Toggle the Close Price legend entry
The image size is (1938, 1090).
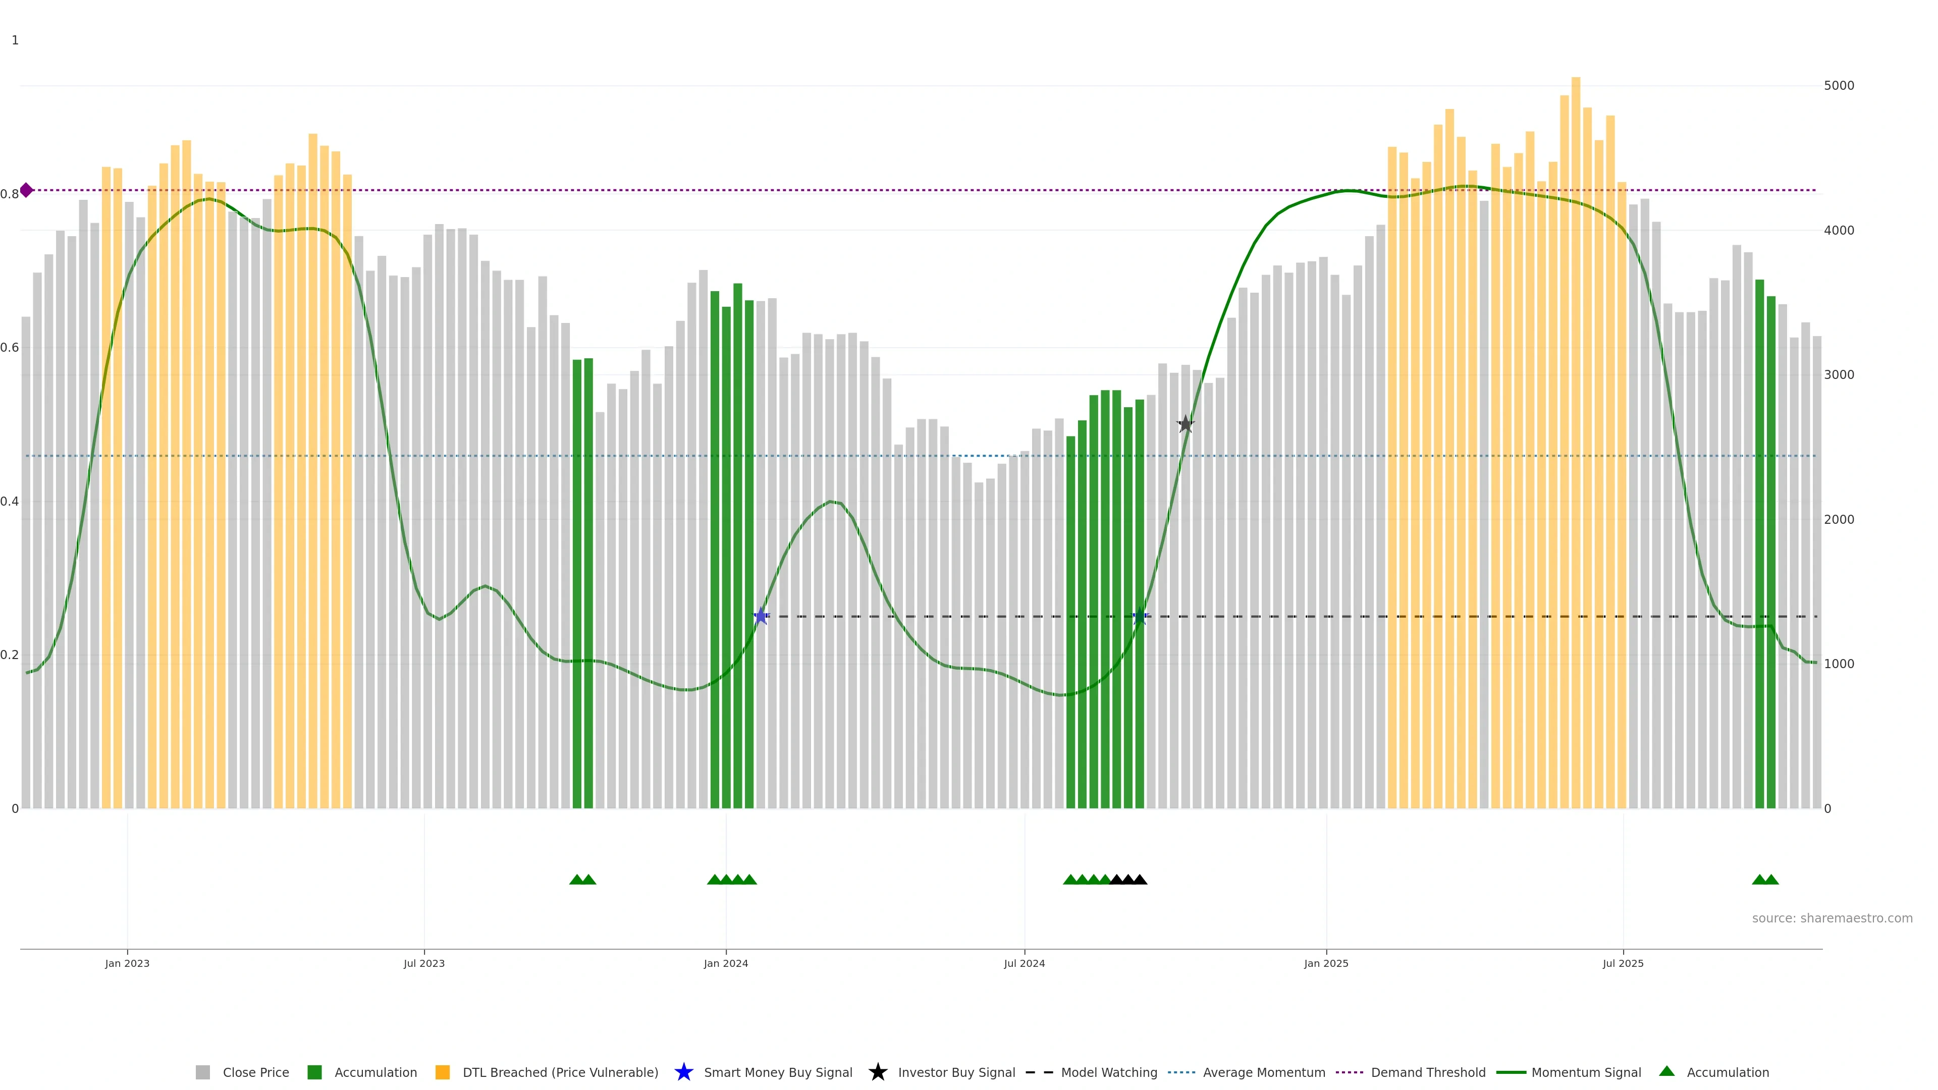coord(255,1073)
